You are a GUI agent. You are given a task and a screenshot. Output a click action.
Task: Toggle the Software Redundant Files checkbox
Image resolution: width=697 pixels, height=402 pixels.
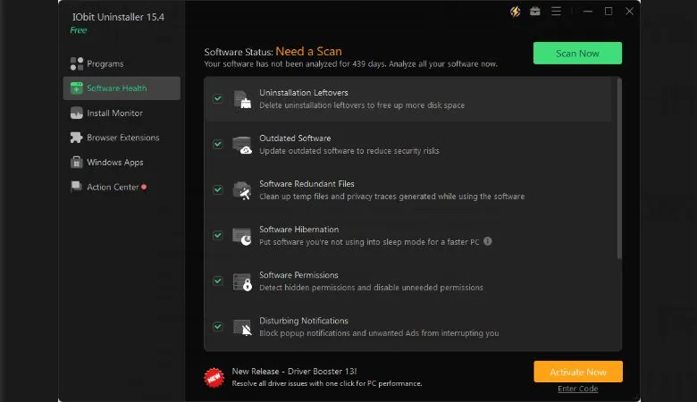point(218,189)
